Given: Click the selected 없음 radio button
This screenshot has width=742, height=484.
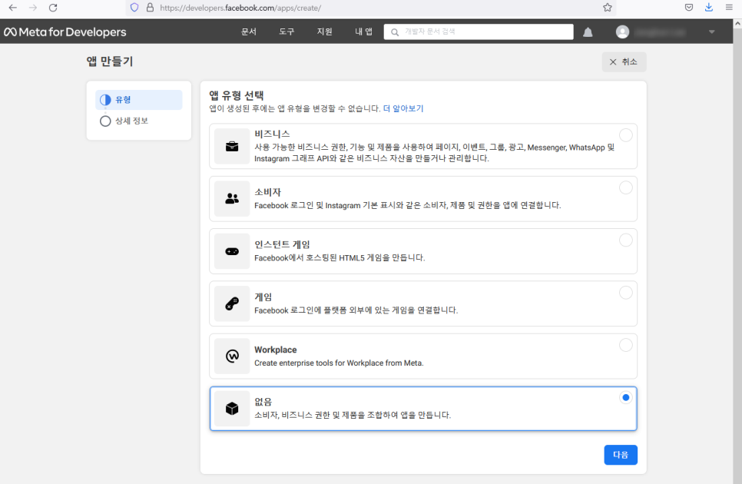Looking at the screenshot, I should (x=625, y=398).
